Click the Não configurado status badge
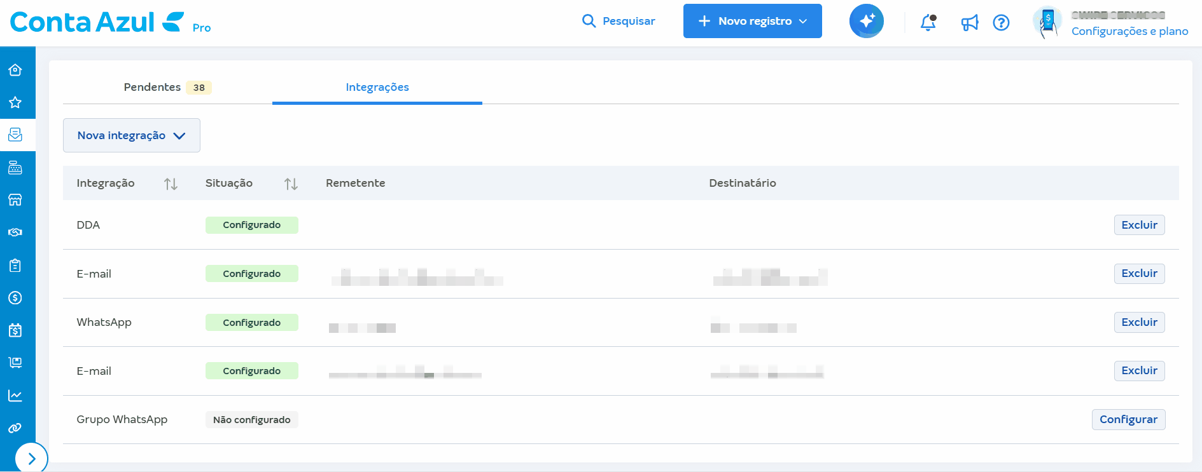1202x472 pixels. (x=252, y=420)
